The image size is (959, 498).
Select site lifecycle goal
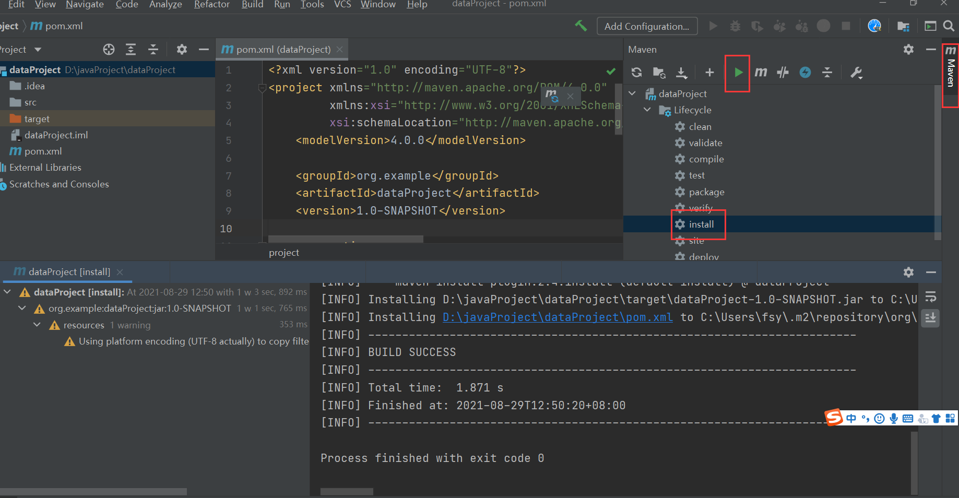[x=696, y=240]
